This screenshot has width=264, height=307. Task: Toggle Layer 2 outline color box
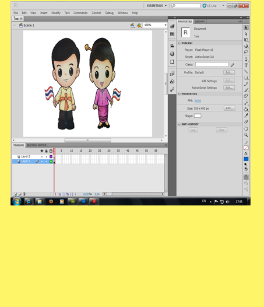click(x=51, y=156)
